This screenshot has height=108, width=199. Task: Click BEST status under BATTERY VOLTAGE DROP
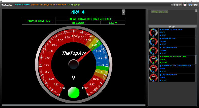click(x=163, y=35)
